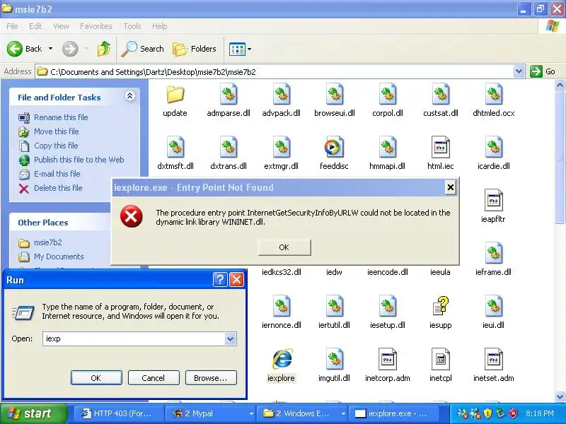The height and width of the screenshot is (424, 566).
Task: Click OK in the Run dialog
Action: tap(96, 378)
